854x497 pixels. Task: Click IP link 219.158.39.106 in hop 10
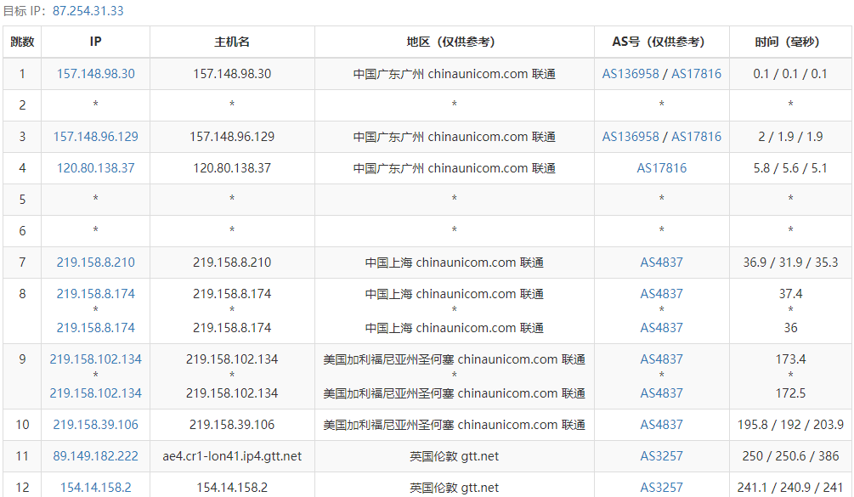click(95, 425)
